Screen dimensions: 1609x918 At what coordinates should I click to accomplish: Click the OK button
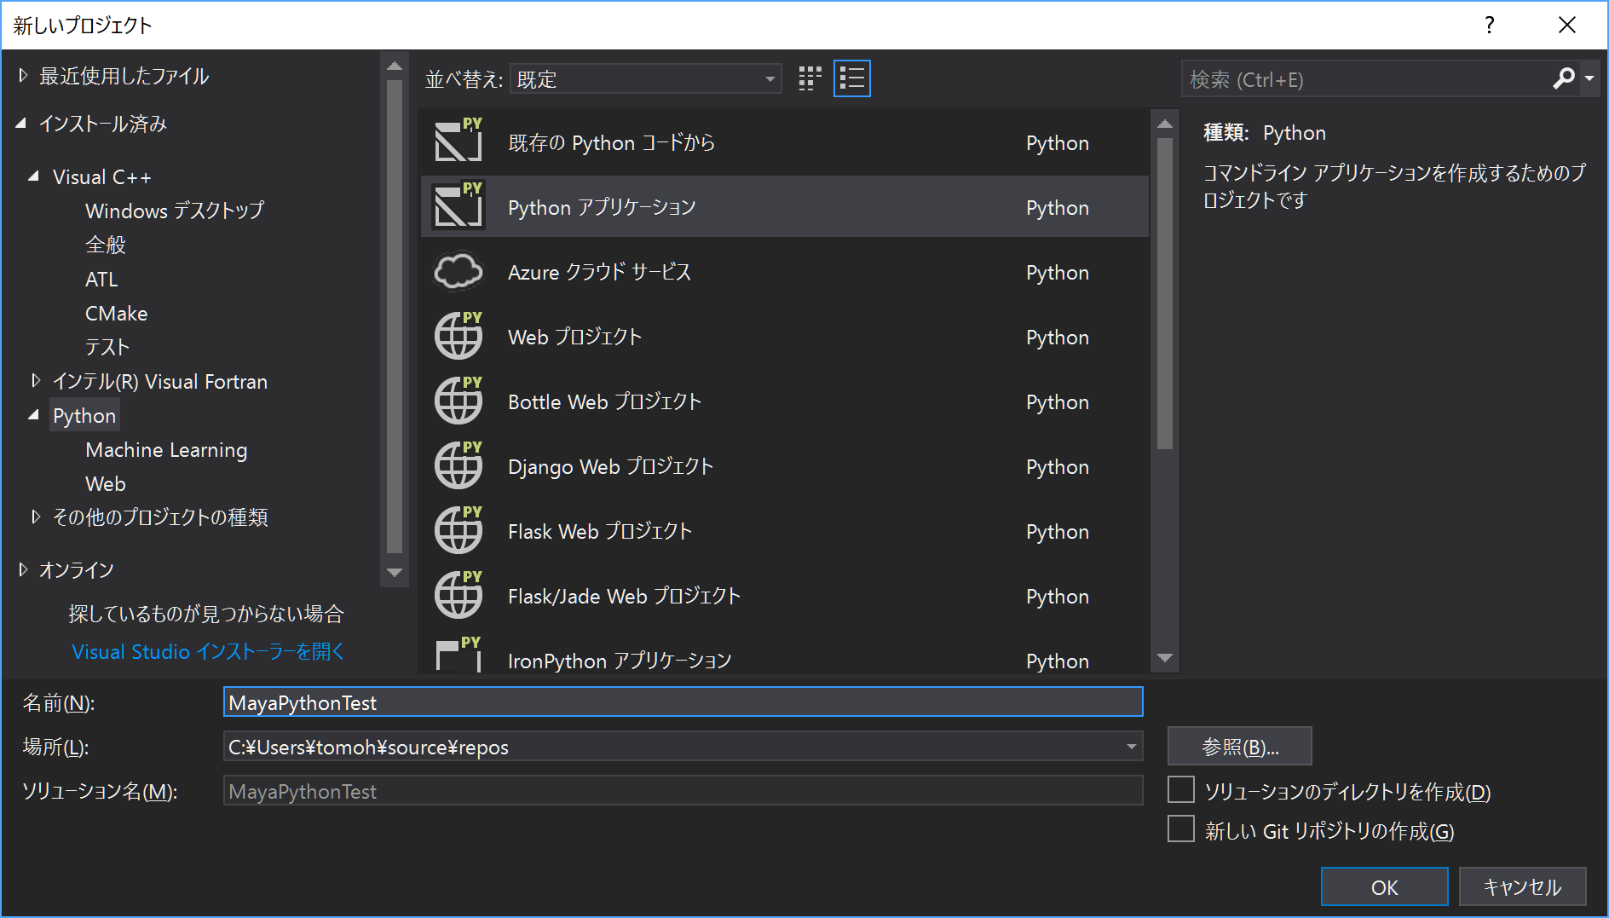tap(1384, 886)
